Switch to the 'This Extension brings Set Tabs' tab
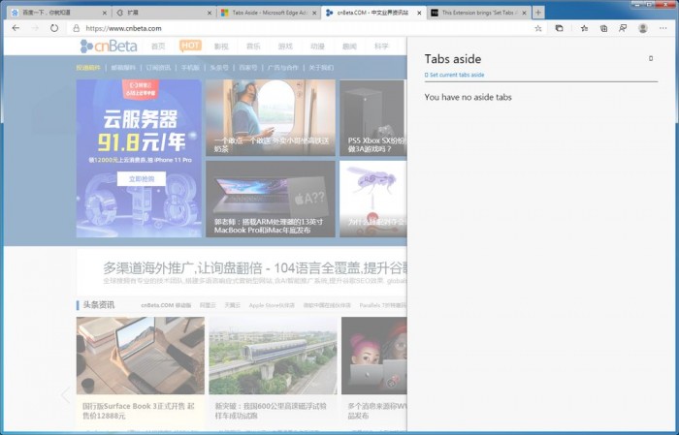The width and height of the screenshot is (679, 435). (475, 13)
